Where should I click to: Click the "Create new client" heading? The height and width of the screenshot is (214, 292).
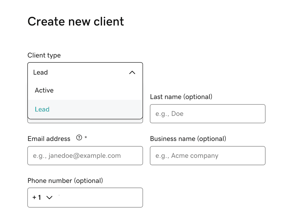click(x=76, y=21)
